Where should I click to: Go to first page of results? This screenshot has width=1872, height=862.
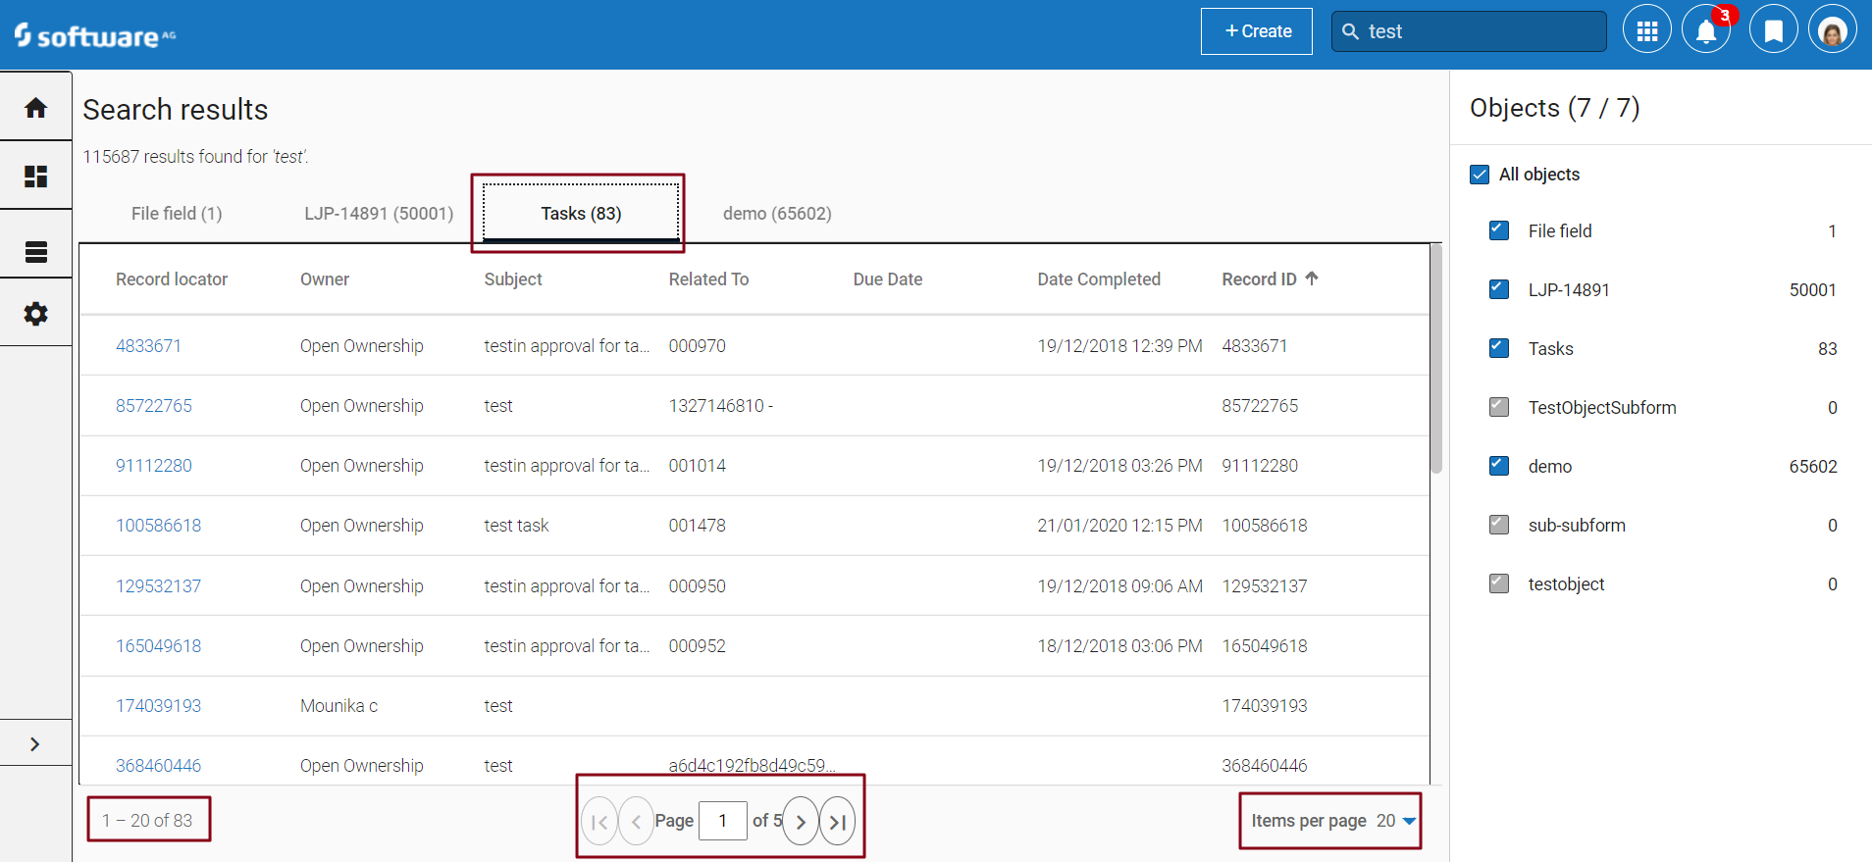tap(599, 821)
